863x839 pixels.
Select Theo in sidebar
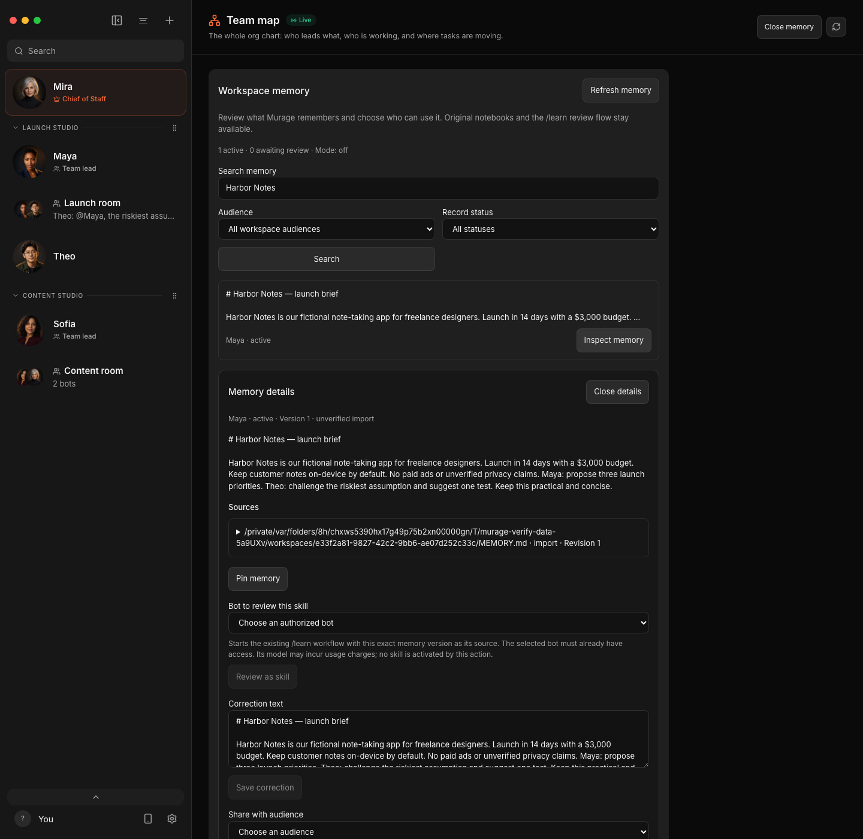pos(96,256)
